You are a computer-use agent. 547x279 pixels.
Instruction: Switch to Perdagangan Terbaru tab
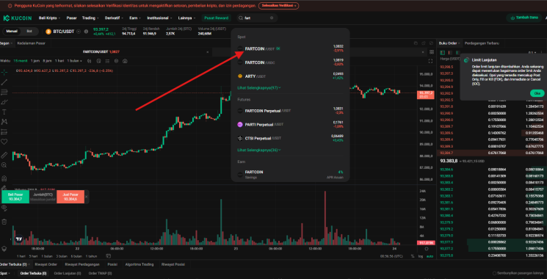482,43
